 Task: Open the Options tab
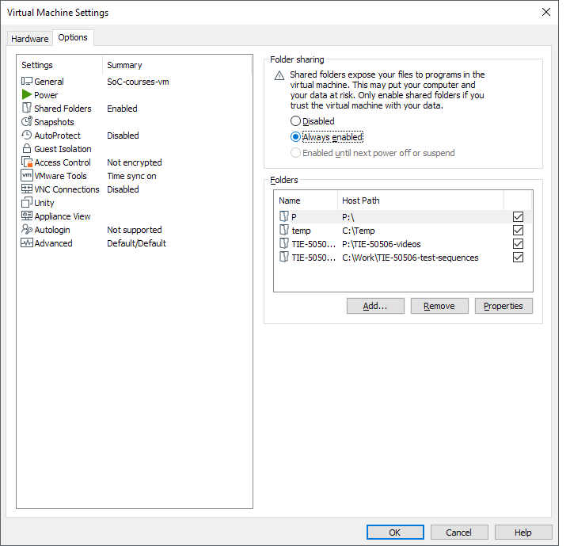point(73,38)
